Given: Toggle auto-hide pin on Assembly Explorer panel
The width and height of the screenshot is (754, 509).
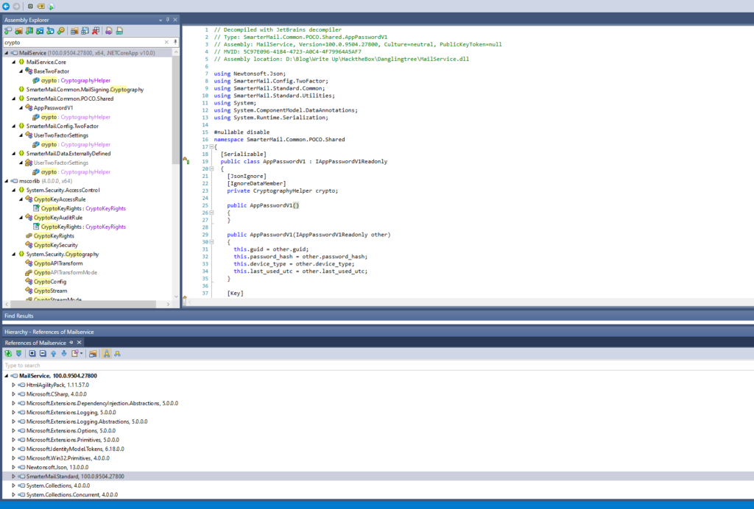Looking at the screenshot, I should click(167, 20).
